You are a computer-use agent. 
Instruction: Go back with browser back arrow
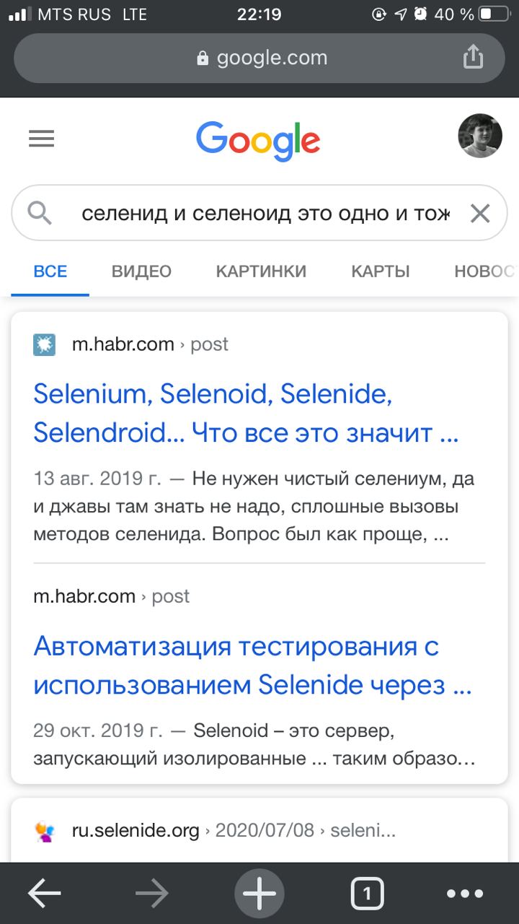45,894
